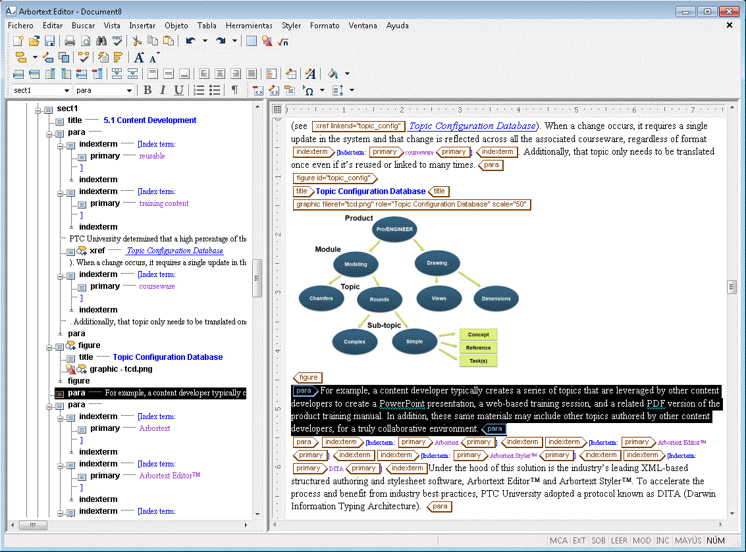The width and height of the screenshot is (746, 552).
Task: Open the Ayuda menu
Action: point(397,26)
